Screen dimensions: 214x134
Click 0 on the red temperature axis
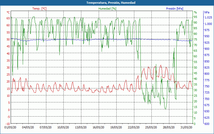(9, 110)
